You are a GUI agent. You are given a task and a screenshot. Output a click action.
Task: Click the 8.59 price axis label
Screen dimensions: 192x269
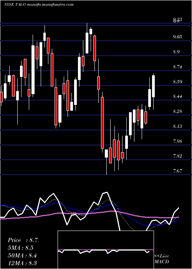coord(177,81)
